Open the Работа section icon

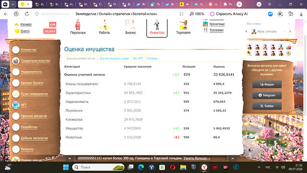pyautogui.click(x=105, y=25)
